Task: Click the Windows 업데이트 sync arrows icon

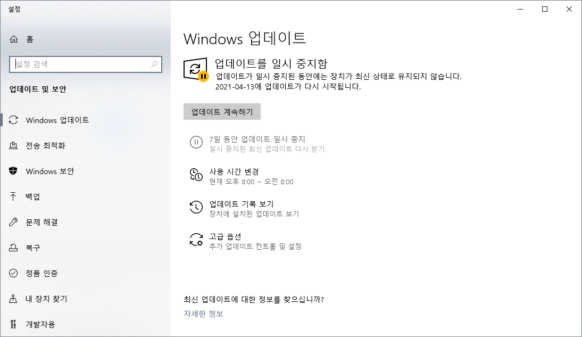Action: (x=13, y=120)
